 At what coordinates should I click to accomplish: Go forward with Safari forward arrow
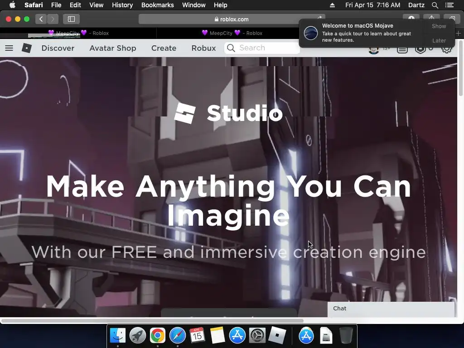pyautogui.click(x=53, y=19)
